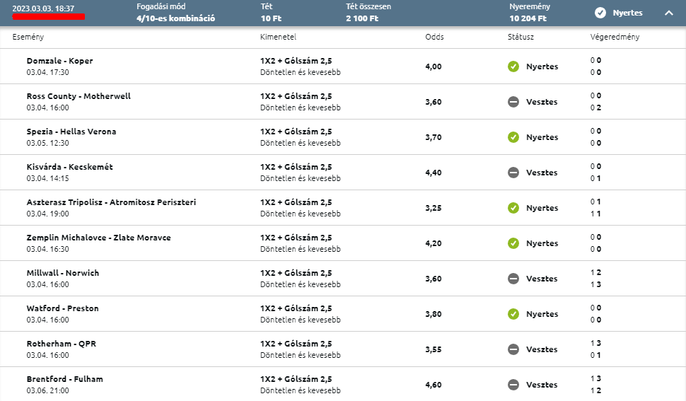This screenshot has height=401, width=686.
Task: Click green Nyertes icon for Zemplin Michalovce row
Action: 513,243
